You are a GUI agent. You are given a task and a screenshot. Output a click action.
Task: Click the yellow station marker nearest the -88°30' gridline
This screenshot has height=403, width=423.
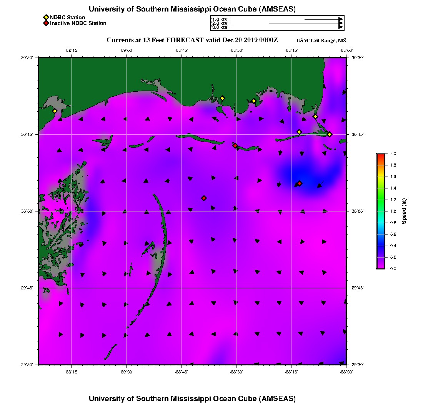pos(222,98)
